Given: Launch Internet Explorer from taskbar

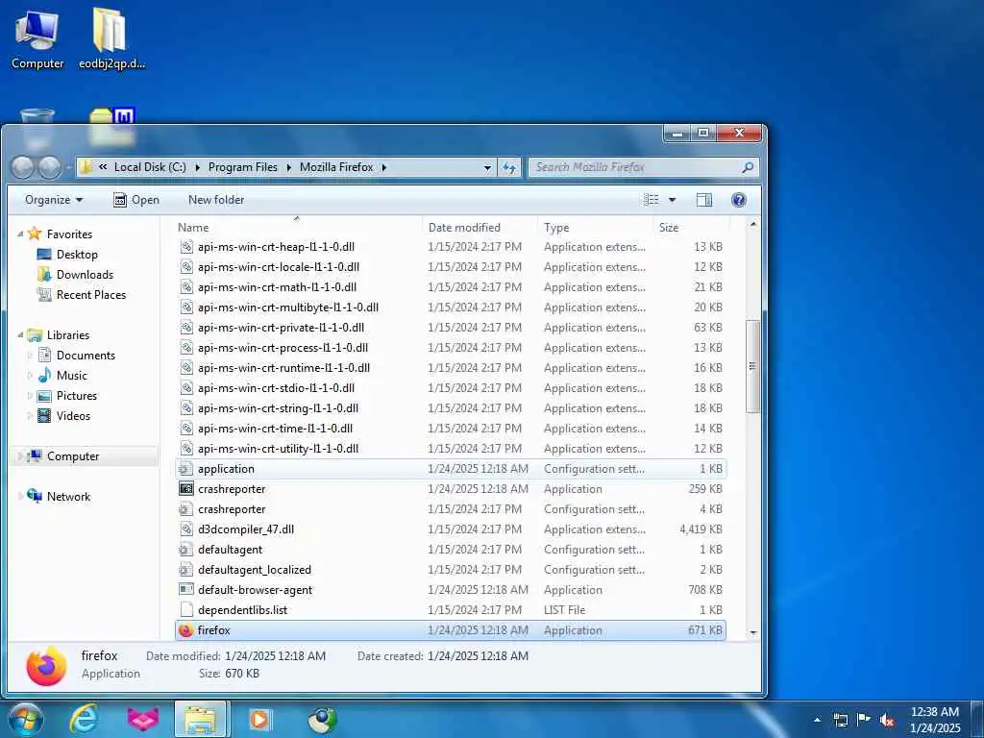Looking at the screenshot, I should (x=83, y=719).
